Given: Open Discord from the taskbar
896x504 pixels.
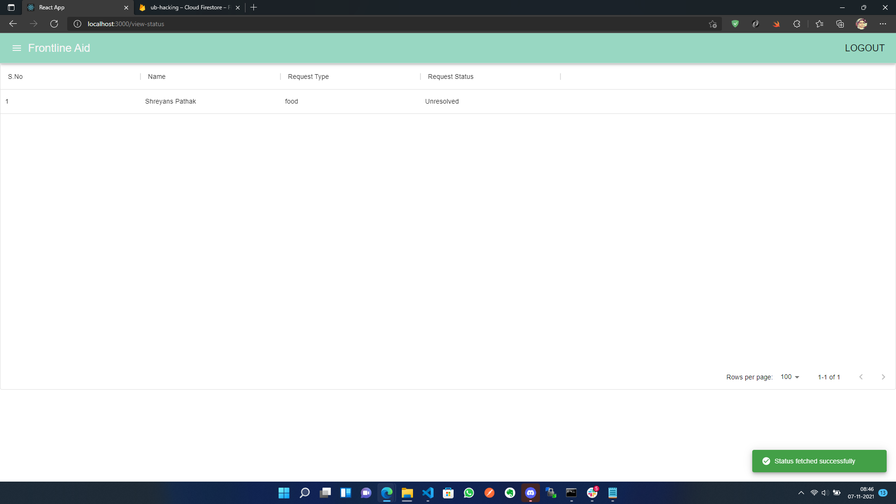Looking at the screenshot, I should (x=531, y=493).
